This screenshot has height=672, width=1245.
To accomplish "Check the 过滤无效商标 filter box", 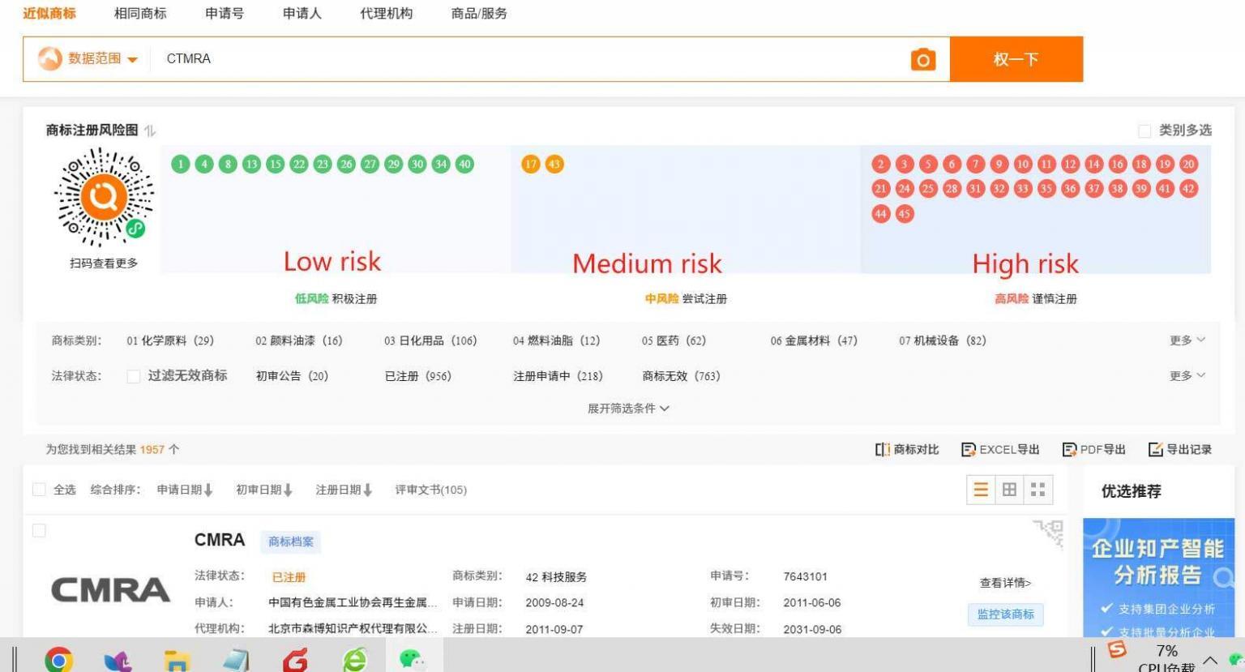I will pos(134,376).
